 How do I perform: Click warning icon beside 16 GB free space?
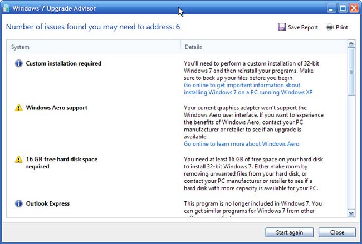point(19,159)
